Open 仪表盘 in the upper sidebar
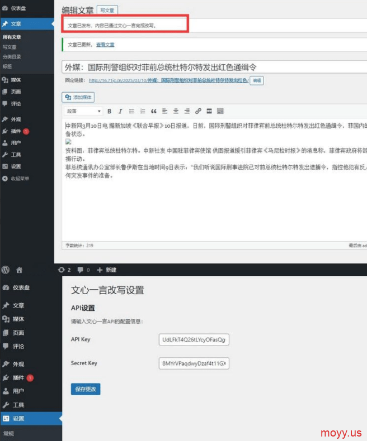This screenshot has width=367, height=441. [27, 8]
